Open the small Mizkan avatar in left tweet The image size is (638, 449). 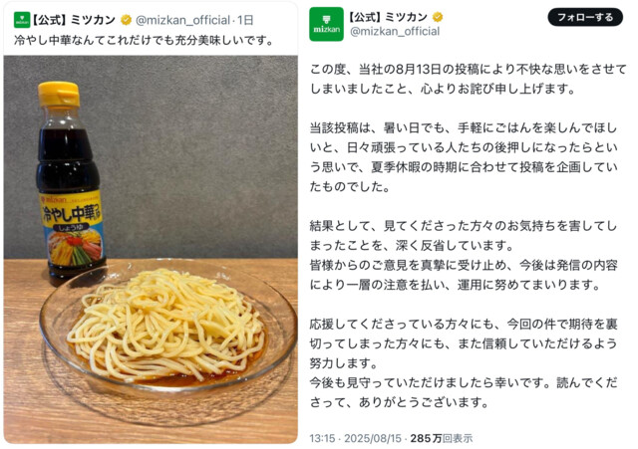point(22,20)
